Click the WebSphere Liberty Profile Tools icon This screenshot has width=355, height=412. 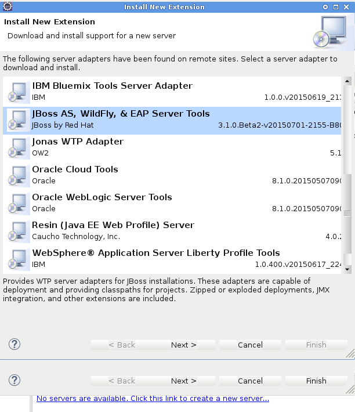[x=18, y=259]
